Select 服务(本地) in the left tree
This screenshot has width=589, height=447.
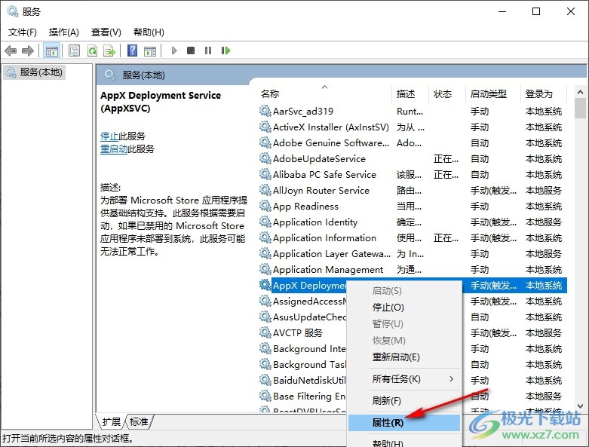(x=35, y=72)
